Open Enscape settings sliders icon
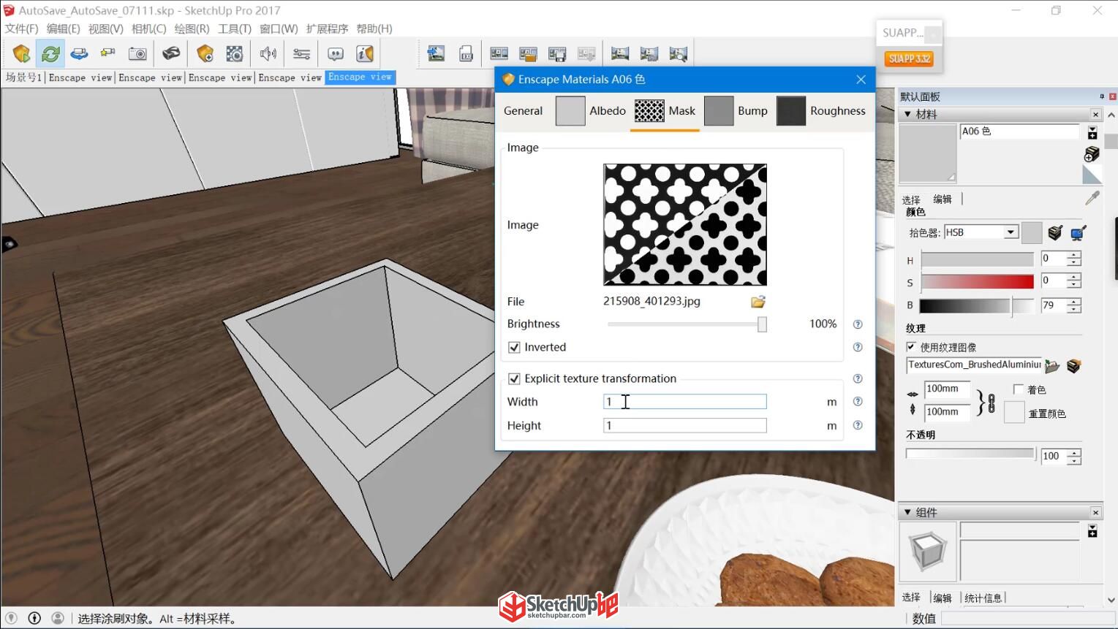1118x629 pixels. coord(301,53)
